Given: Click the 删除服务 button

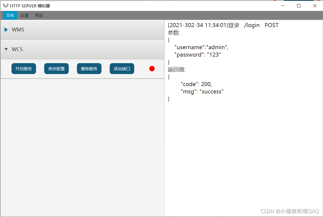Looking at the screenshot, I should [89, 69].
